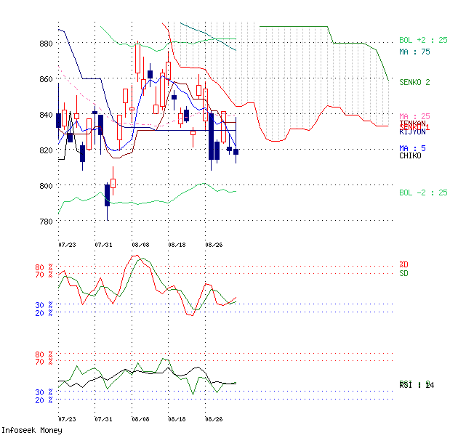This screenshot has width=458, height=446.
Task: Select the CHIKO legend label
Action: (x=410, y=155)
